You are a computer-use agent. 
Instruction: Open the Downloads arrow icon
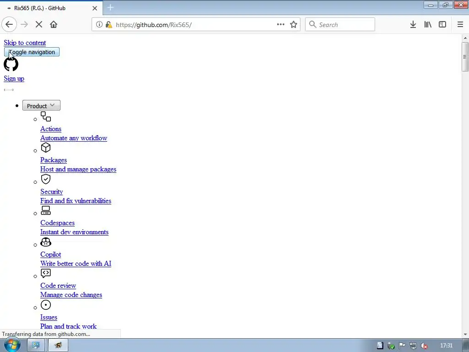[x=413, y=25]
